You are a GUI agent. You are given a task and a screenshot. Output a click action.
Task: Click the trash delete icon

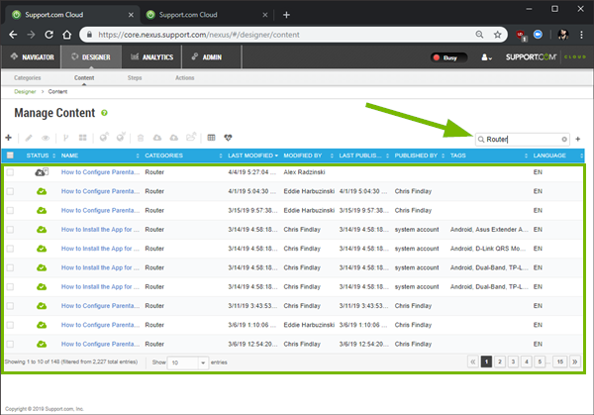pos(141,138)
